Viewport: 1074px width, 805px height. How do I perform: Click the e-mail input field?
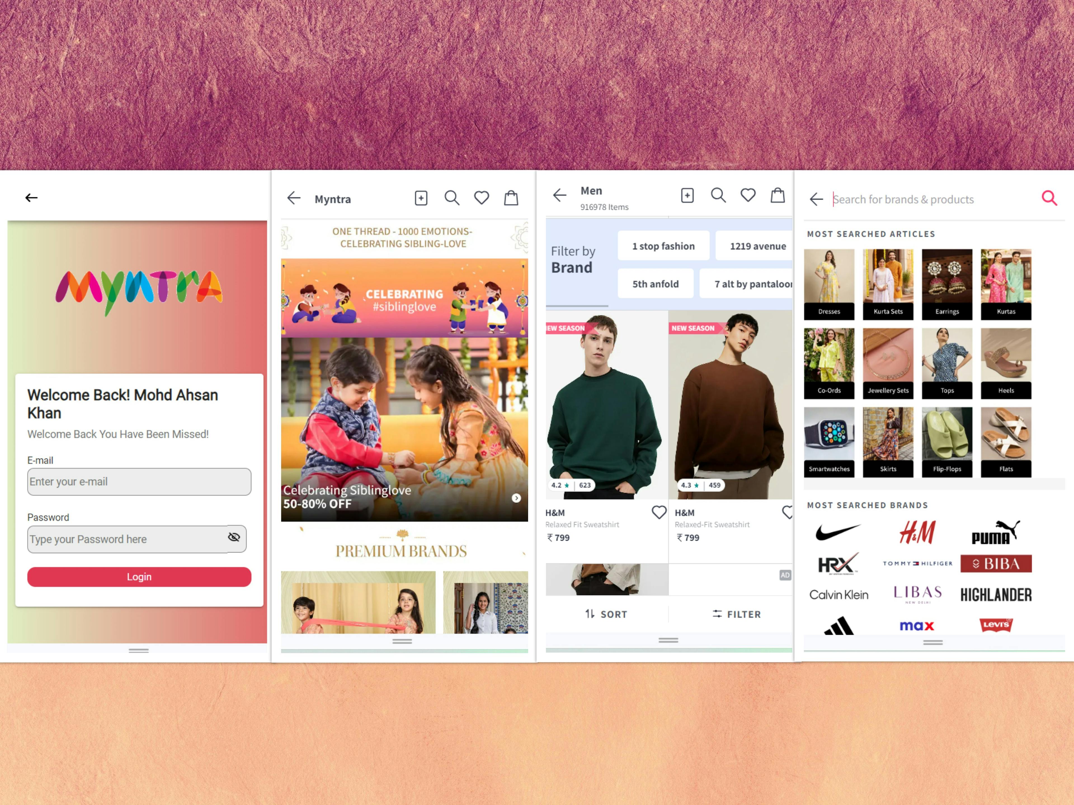(139, 481)
